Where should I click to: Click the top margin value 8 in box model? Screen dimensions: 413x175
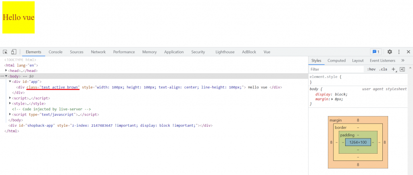tap(358, 120)
